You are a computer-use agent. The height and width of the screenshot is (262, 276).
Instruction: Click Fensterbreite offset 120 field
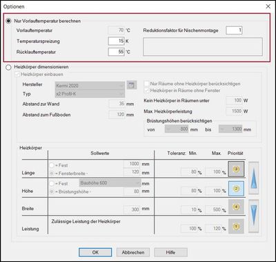coord(132,172)
